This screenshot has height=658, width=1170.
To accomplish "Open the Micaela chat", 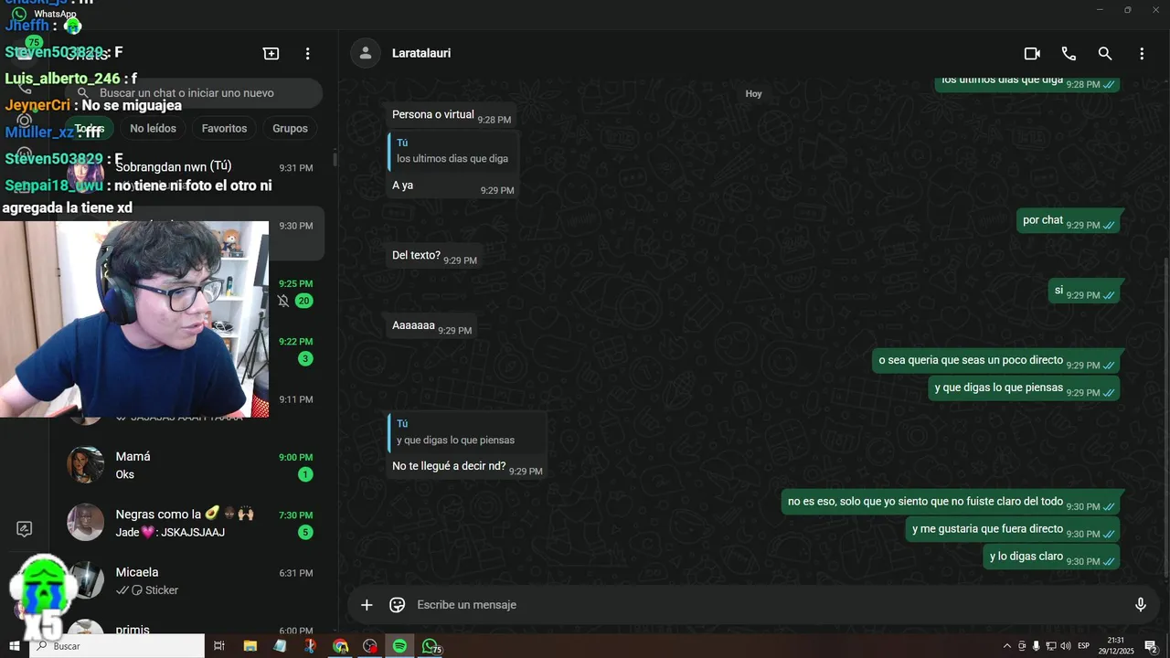I will [x=195, y=580].
